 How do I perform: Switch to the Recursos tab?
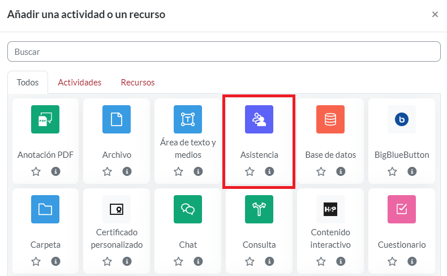pos(137,83)
